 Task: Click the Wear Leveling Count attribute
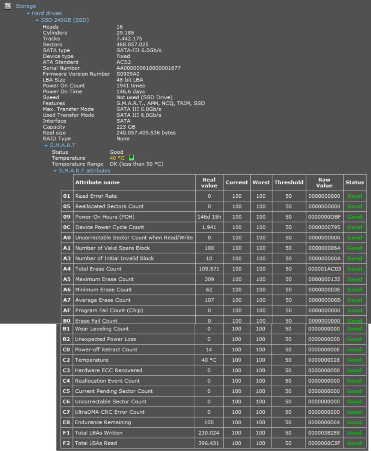102,328
